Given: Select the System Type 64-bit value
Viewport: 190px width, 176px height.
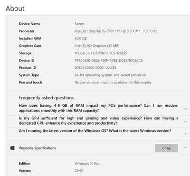Looking at the screenshot, I should tap(110, 75).
